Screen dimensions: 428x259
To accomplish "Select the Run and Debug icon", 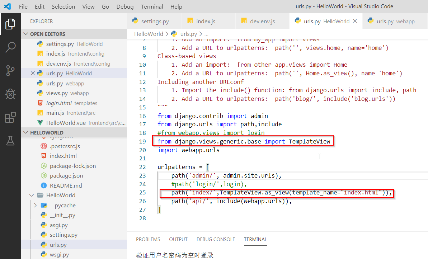I will tap(10, 94).
